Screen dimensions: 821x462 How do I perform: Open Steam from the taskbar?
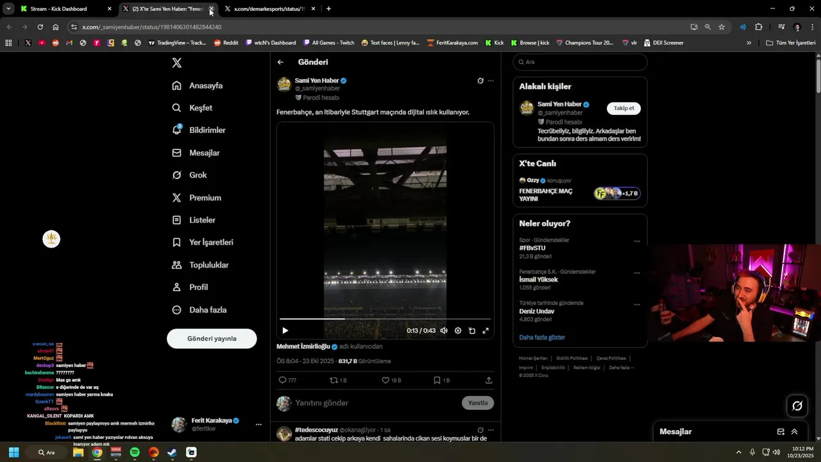coord(173,452)
